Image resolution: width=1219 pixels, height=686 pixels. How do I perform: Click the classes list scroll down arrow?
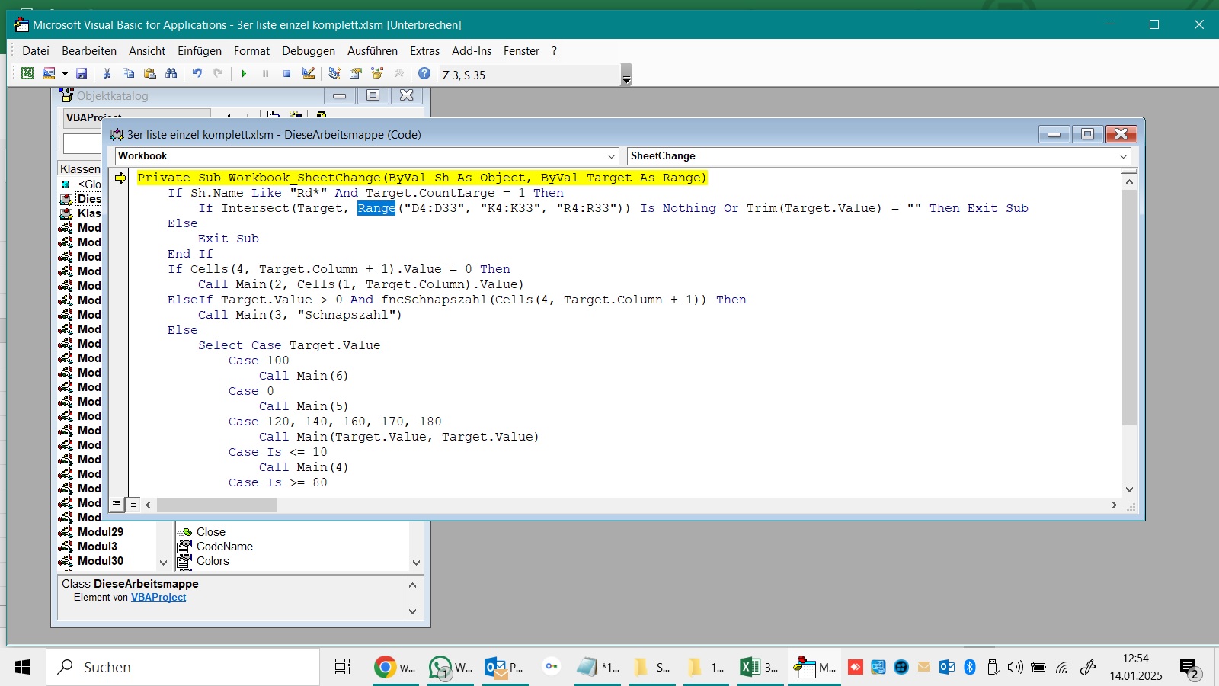tap(163, 563)
